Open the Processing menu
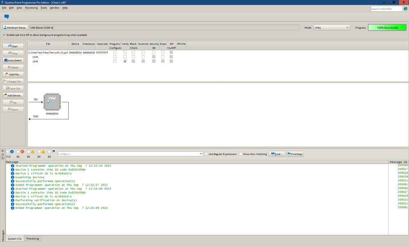Screen dimensions: 409x247 pyautogui.click(x=31, y=8)
